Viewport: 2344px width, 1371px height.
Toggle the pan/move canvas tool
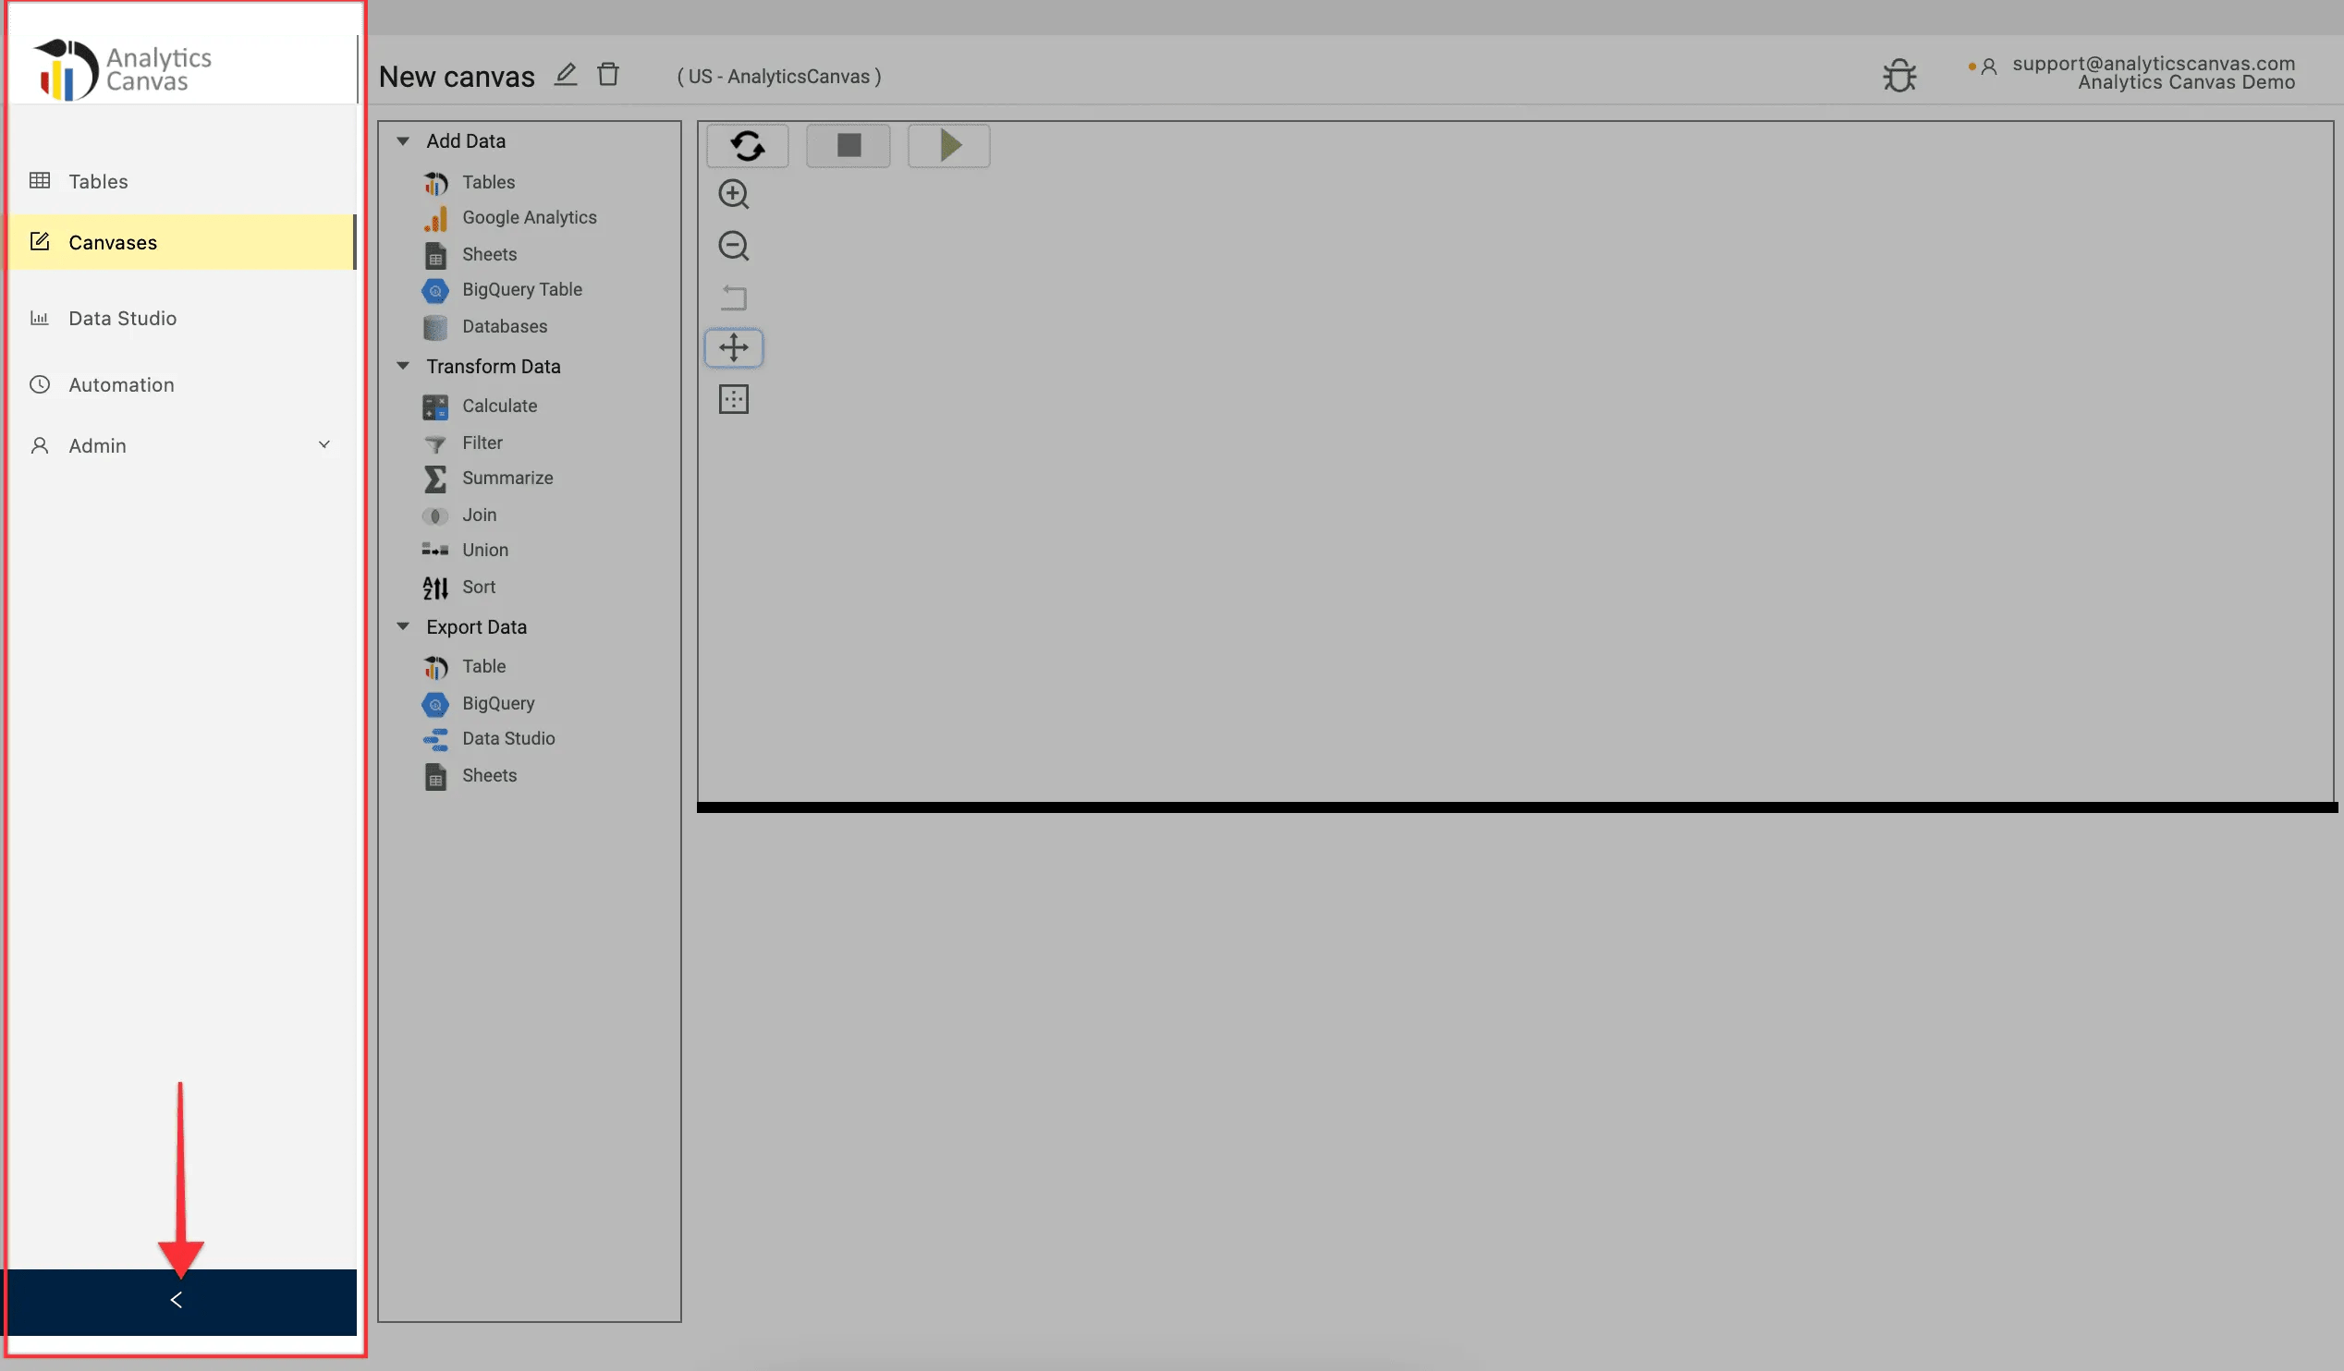[x=734, y=347]
